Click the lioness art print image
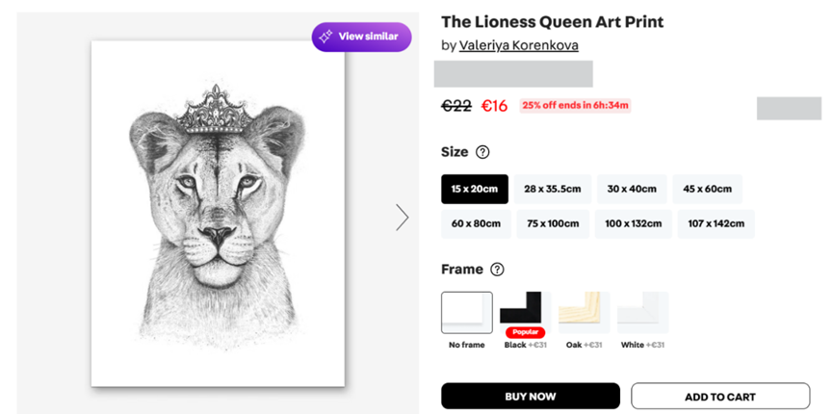This screenshot has height=414, width=833. point(218,214)
